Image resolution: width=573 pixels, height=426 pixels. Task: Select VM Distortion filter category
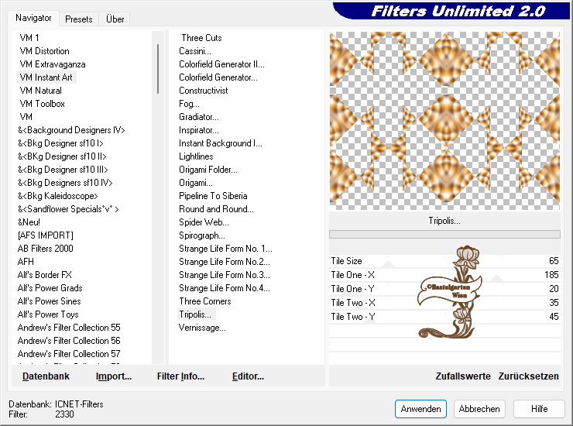tap(44, 51)
